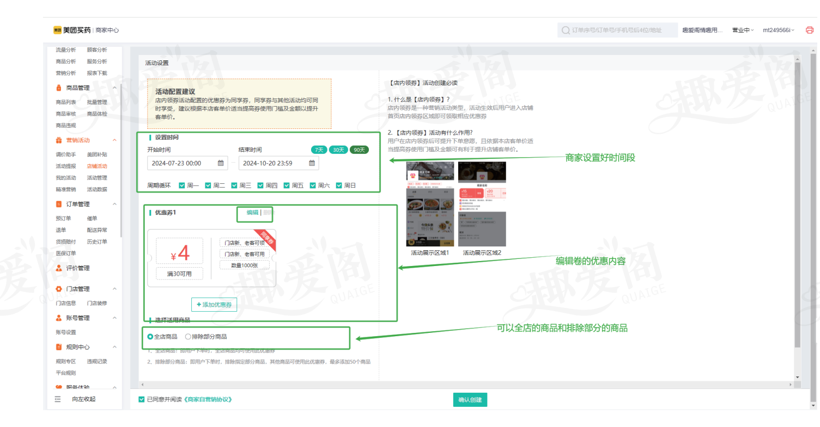
Task: Open the mt249566i account dropdown
Action: [778, 30]
